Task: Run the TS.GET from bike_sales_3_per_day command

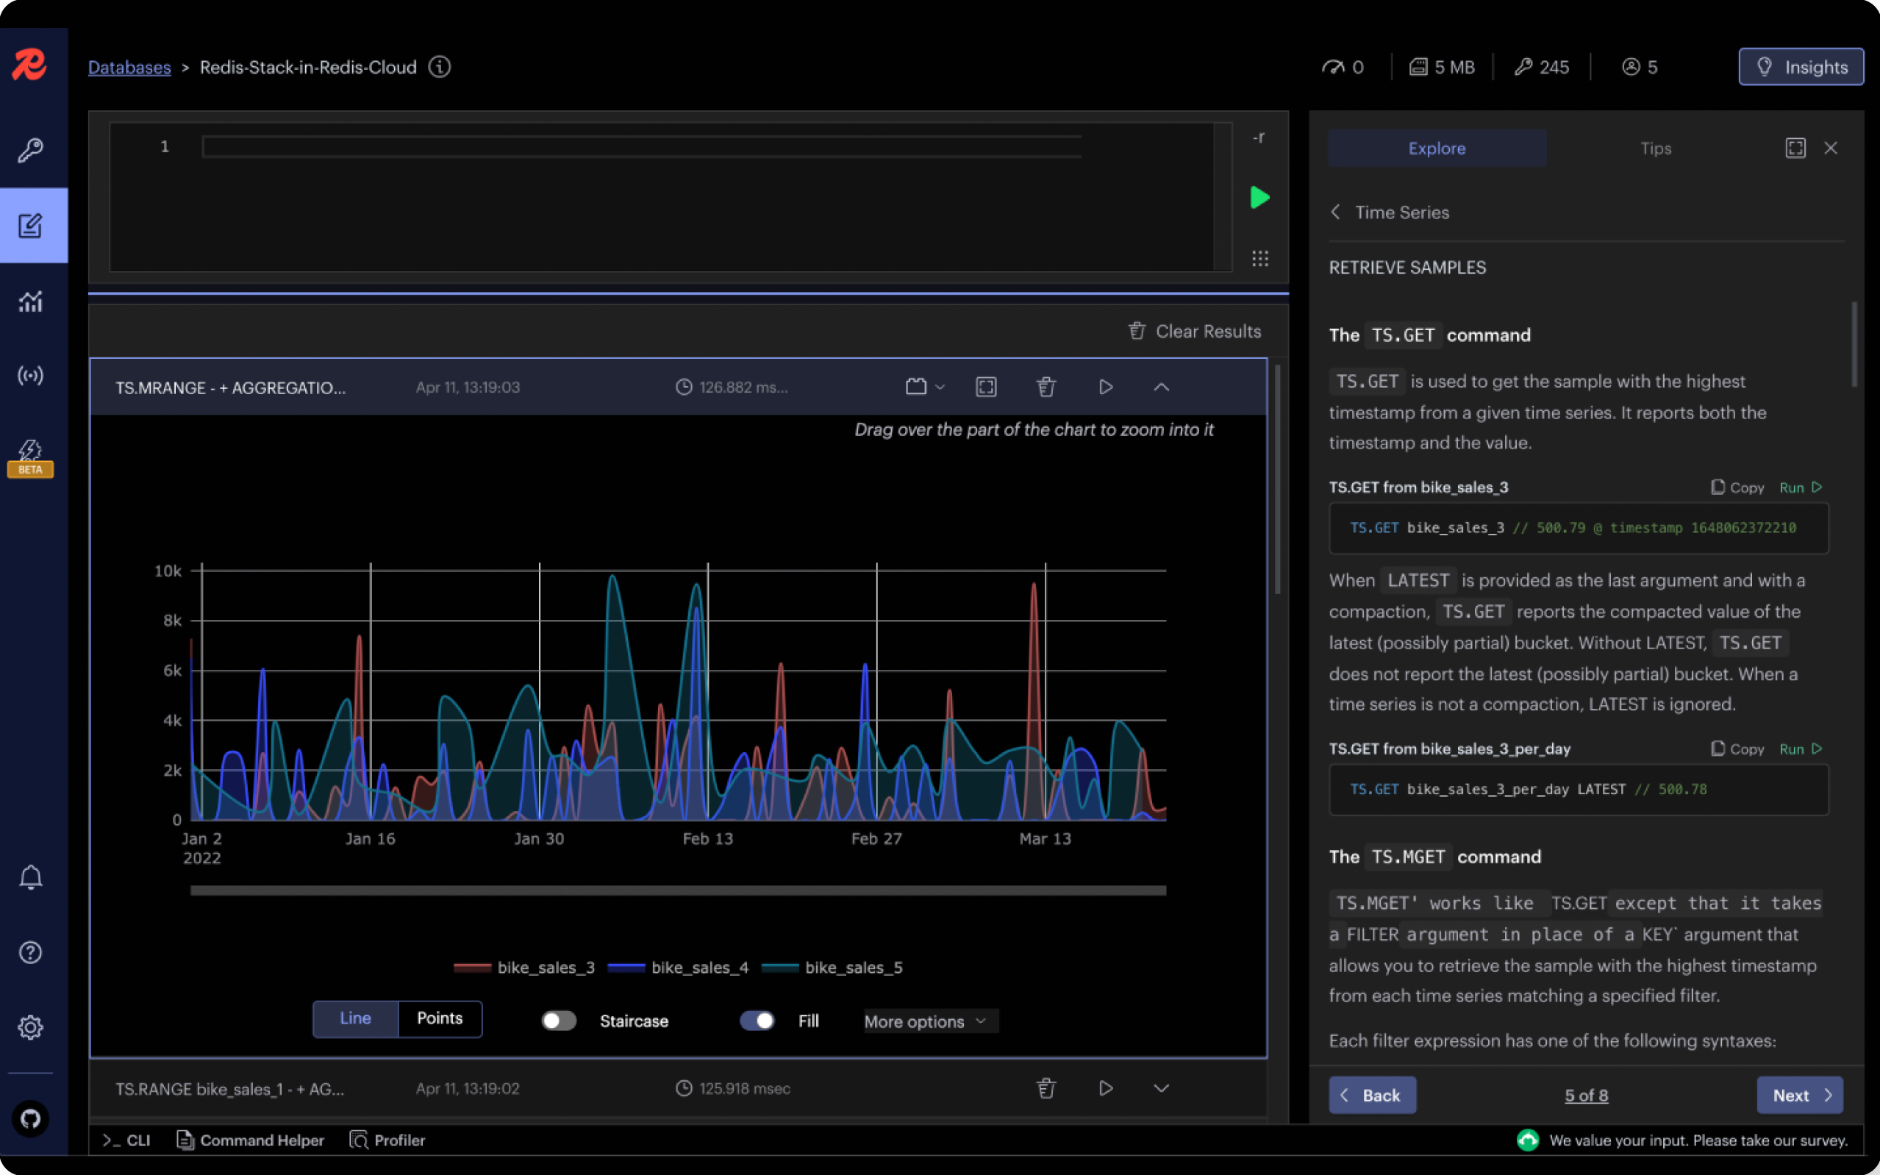Action: pos(1800,749)
